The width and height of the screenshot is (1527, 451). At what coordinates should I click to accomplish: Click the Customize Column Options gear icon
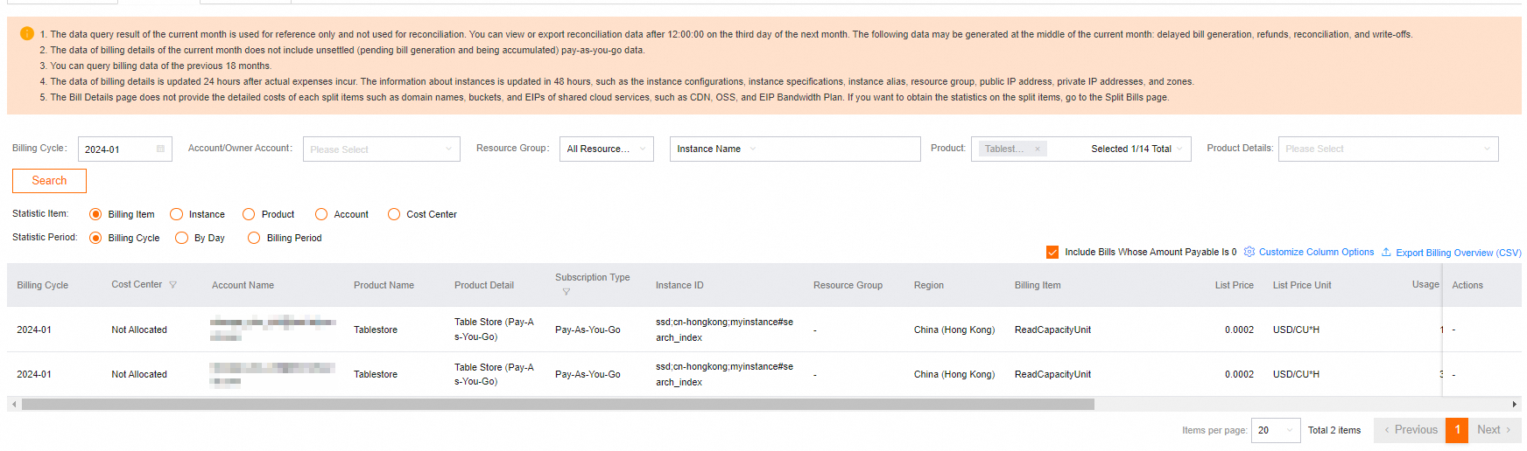pyautogui.click(x=1249, y=252)
